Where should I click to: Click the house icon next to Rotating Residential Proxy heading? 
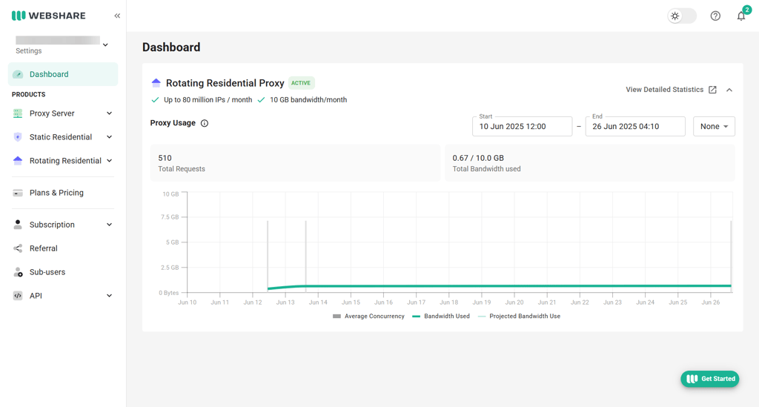[x=156, y=83]
